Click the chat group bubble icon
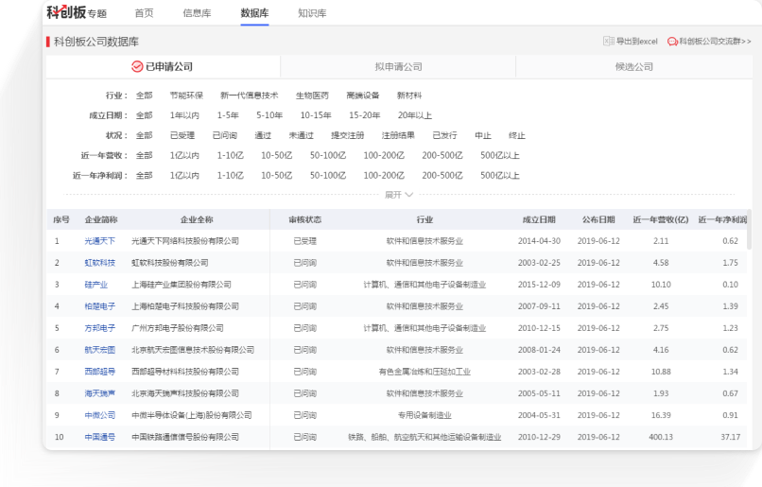 click(672, 42)
